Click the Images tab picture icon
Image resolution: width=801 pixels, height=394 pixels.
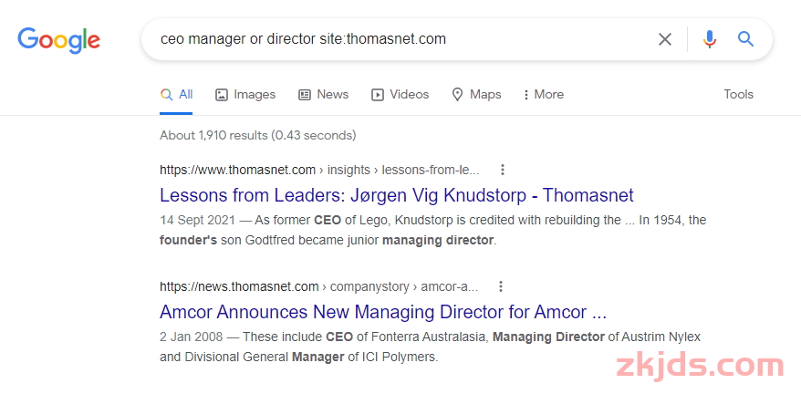221,95
